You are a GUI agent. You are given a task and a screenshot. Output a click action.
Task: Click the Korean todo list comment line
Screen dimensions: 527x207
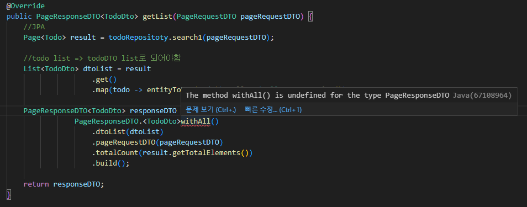102,58
